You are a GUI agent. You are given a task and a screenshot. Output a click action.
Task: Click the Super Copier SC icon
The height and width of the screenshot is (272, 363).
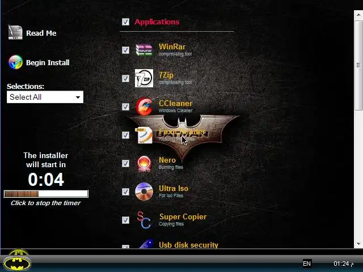coord(143,220)
